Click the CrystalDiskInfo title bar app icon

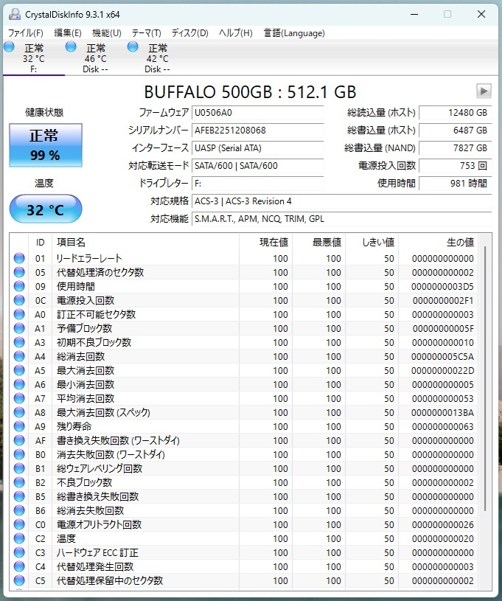click(15, 14)
